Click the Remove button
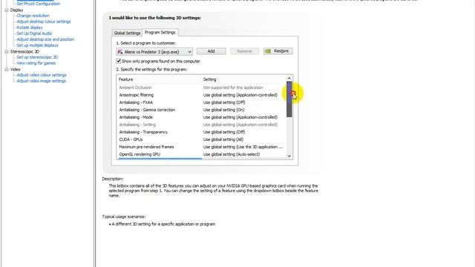475x267 pixels. pyautogui.click(x=244, y=51)
